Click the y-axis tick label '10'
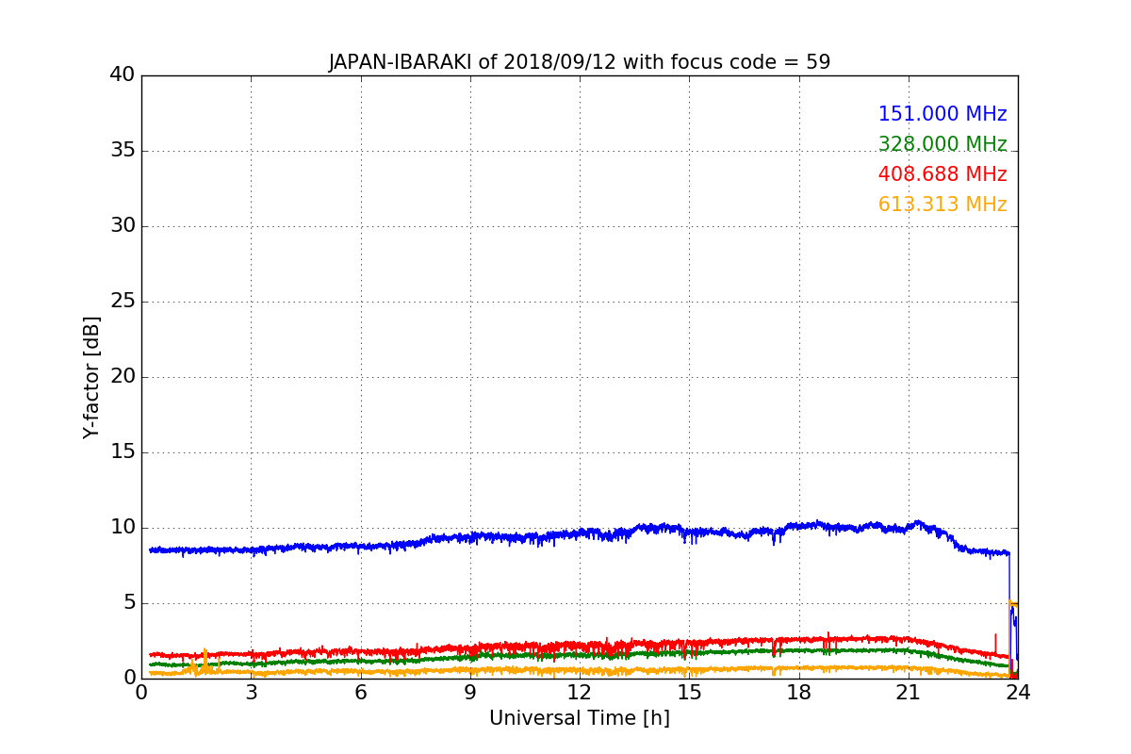Screen dimensions: 1131x754 [x=122, y=528]
